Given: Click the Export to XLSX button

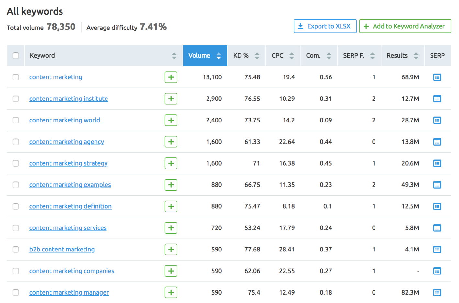Looking at the screenshot, I should (325, 26).
